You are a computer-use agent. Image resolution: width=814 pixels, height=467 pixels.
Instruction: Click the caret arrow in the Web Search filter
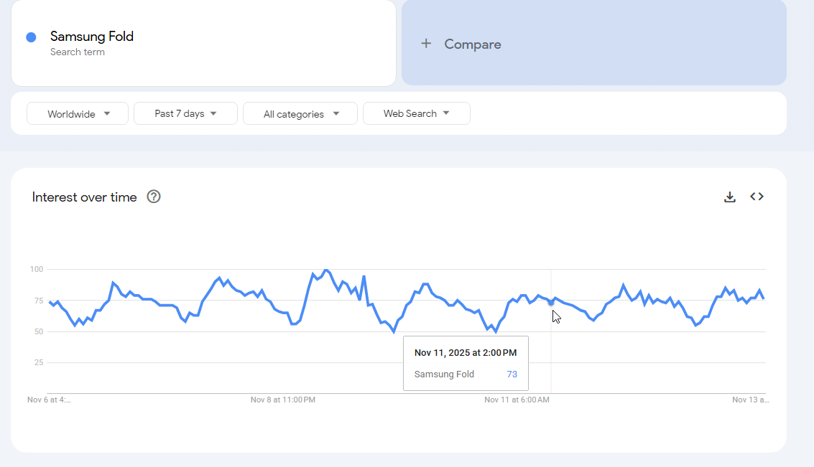pos(446,113)
